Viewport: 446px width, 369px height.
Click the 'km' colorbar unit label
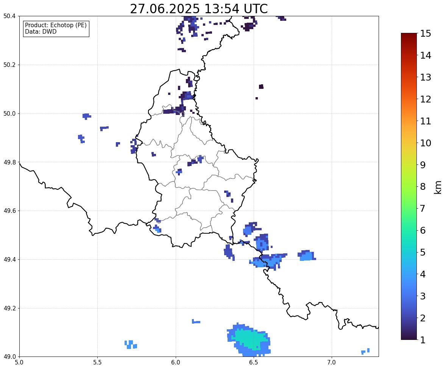point(438,187)
